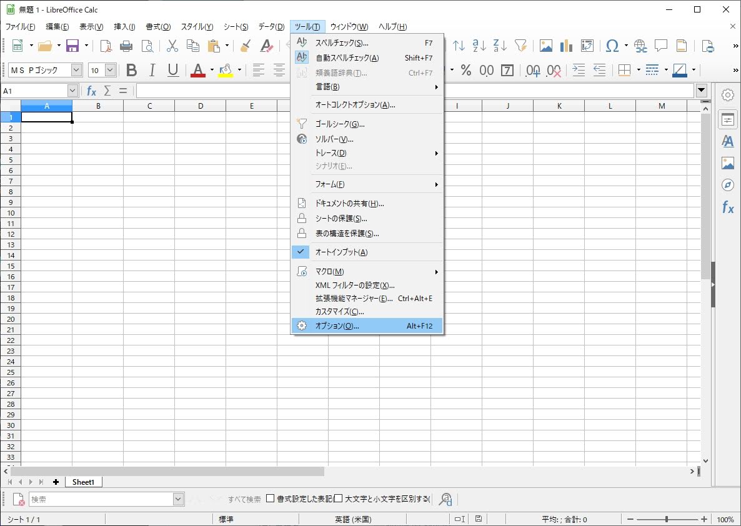Screen dimensions: 741x526
Task: Insert a chart using the chart icon
Action: click(566, 46)
